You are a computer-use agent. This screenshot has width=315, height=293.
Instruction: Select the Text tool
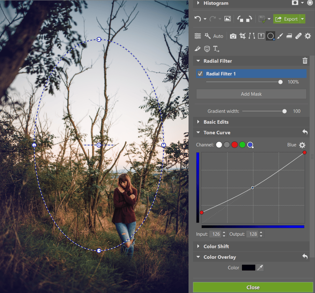(x=216, y=49)
